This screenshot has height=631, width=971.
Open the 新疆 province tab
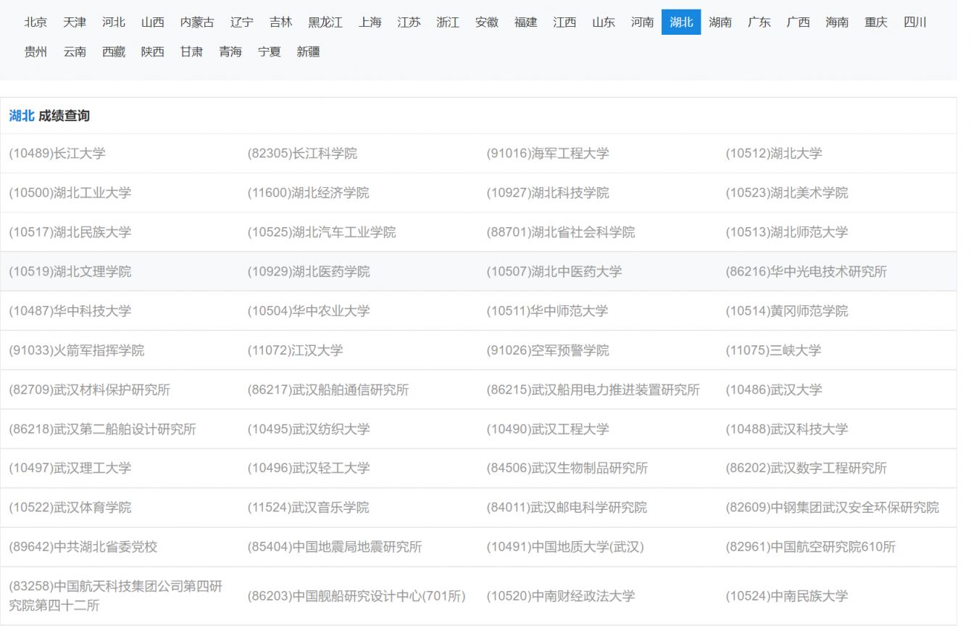click(x=308, y=51)
